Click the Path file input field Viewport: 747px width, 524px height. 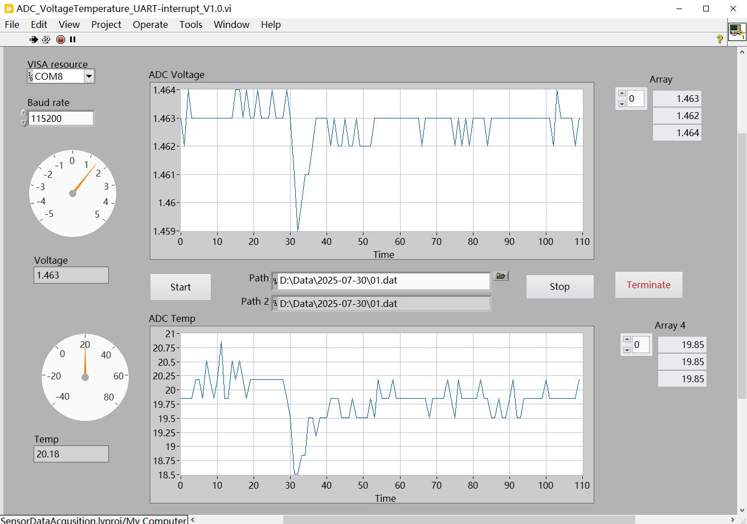tap(382, 281)
